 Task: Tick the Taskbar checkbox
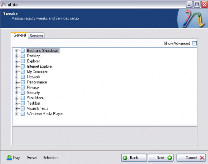pos(23,103)
